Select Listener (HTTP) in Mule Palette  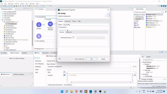click(x=151, y=17)
